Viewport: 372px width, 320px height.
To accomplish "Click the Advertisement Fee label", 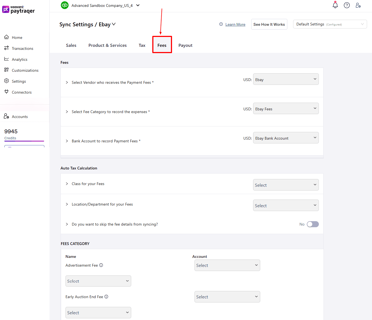I will tap(82, 265).
